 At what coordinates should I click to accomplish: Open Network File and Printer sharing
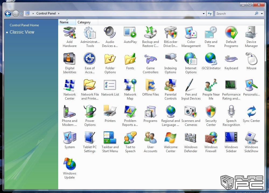[90, 90]
